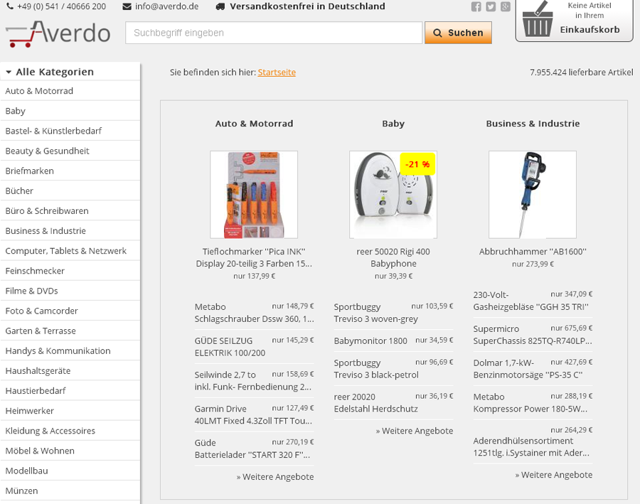Click Weitere Angebote under Baby
Viewport: 640px width, 504px height.
415,431
